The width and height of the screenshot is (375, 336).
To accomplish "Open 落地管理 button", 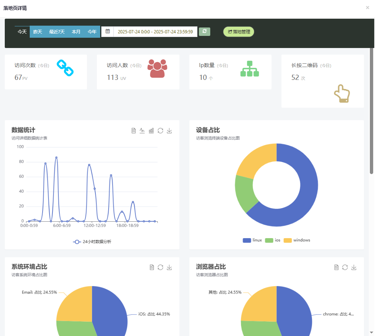I will pos(239,32).
